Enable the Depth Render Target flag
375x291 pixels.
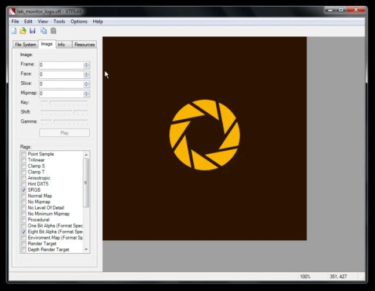click(x=23, y=250)
